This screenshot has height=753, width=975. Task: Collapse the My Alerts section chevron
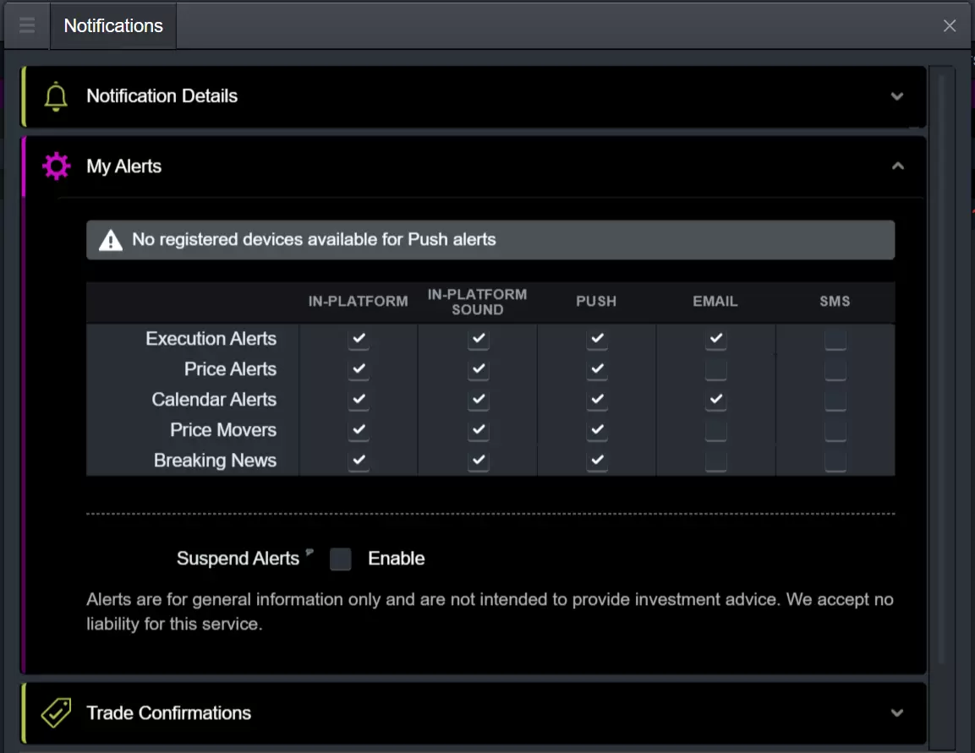[897, 166]
